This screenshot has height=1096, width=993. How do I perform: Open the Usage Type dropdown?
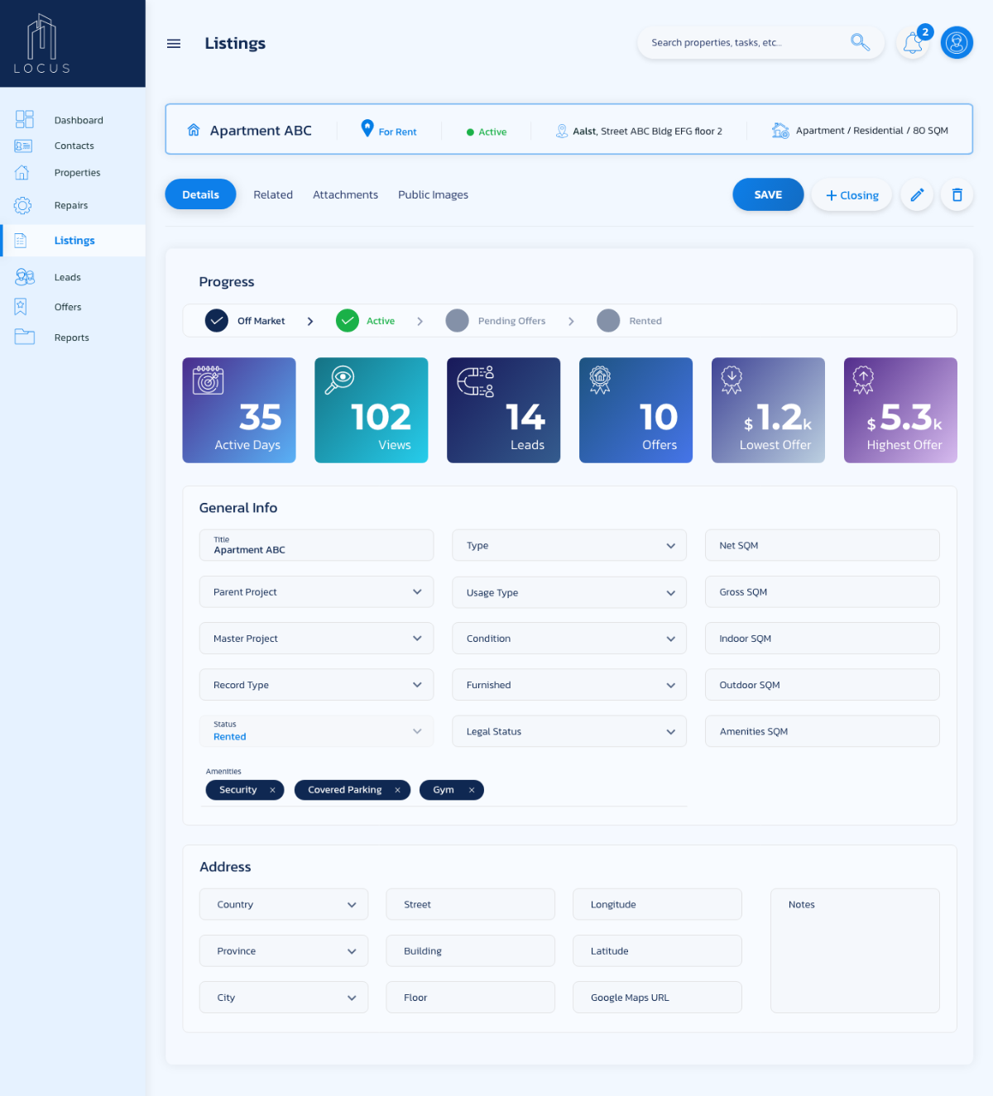tap(569, 592)
